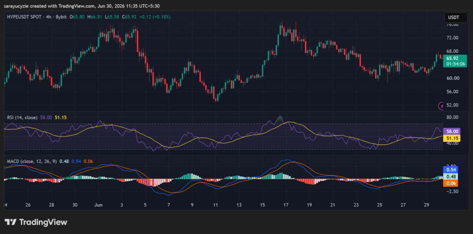Screen dimensions: 473x234
Task: Click the HYPEUSDT SPOT symbol title
Action: (24, 17)
